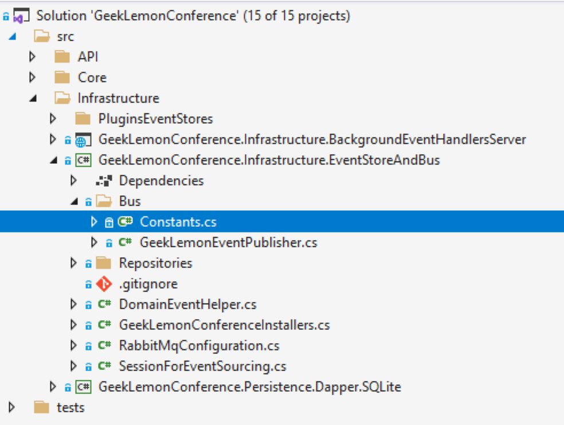This screenshot has width=564, height=425.
Task: Select GeekLemonConference.Infrastructure.EventStoreAndBus project
Action: tap(269, 160)
